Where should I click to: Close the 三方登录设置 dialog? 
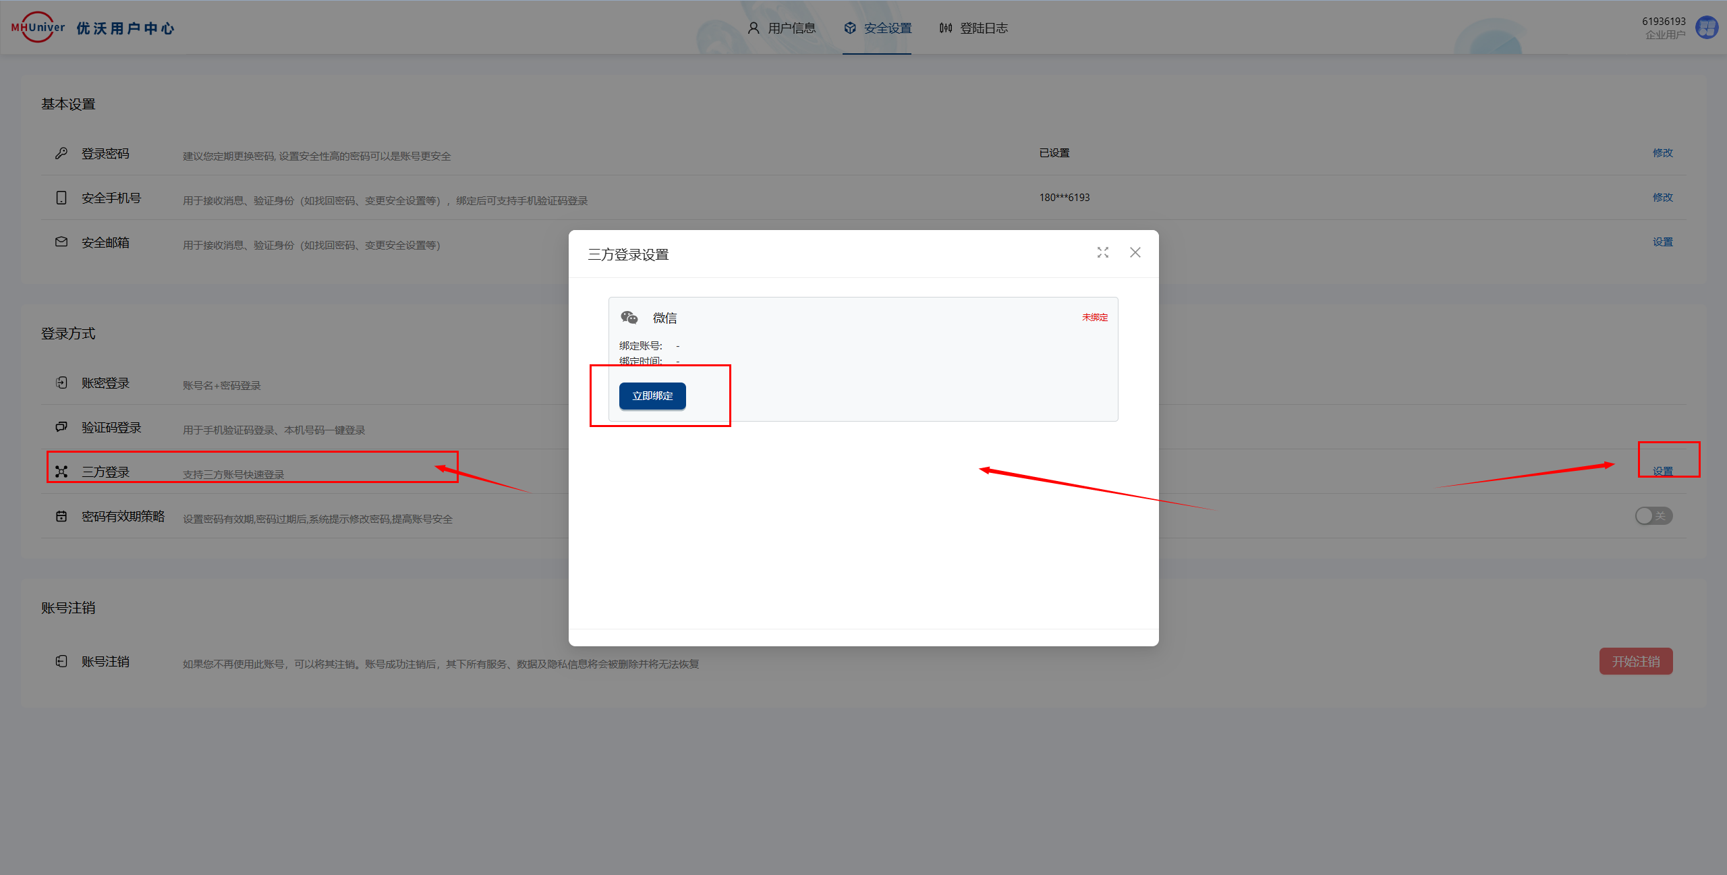tap(1135, 252)
